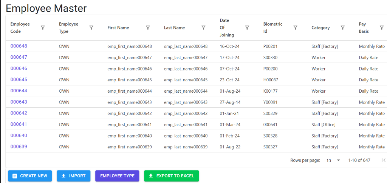Screen dimensions: 387x183
Task: Go to first page of results
Action: [383, 160]
